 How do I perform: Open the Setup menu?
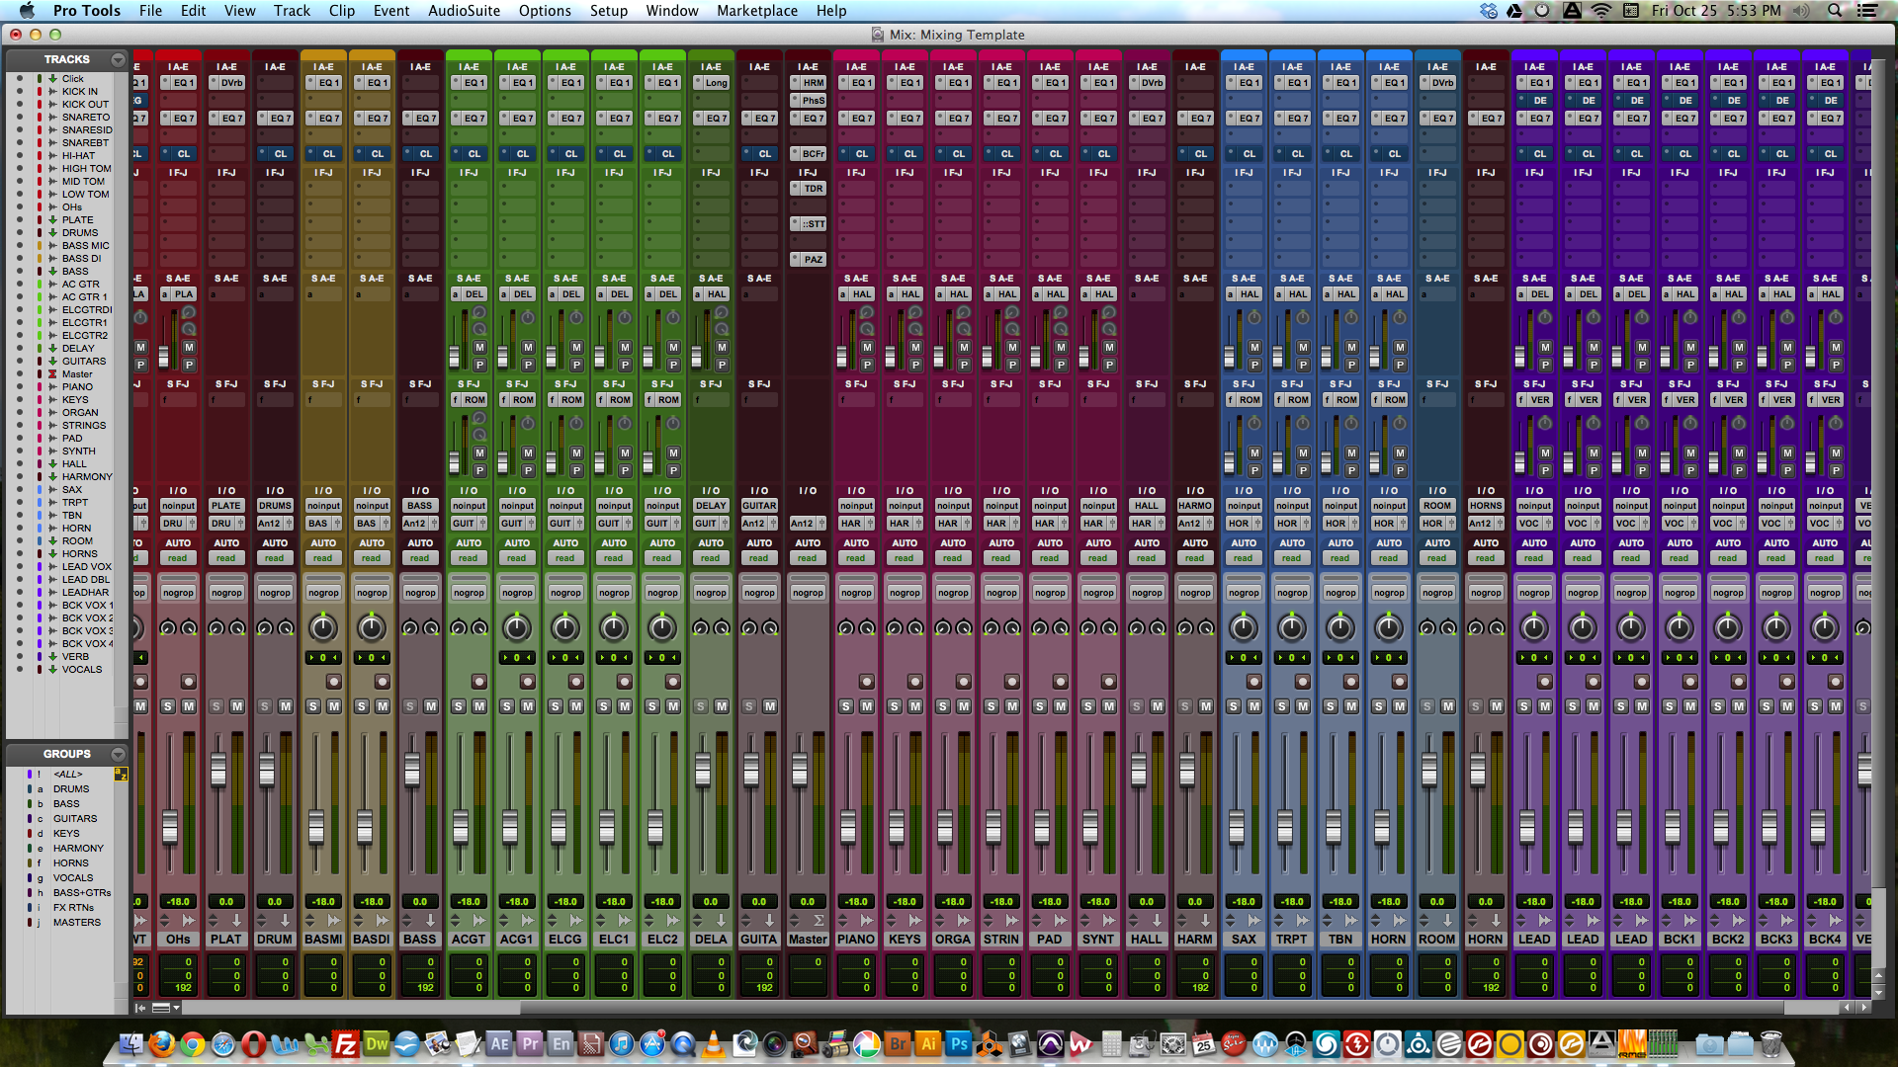(x=609, y=11)
